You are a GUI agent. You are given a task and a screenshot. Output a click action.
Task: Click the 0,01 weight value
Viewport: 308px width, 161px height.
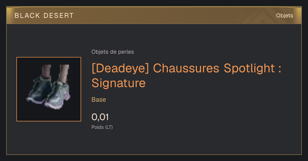pyautogui.click(x=100, y=117)
